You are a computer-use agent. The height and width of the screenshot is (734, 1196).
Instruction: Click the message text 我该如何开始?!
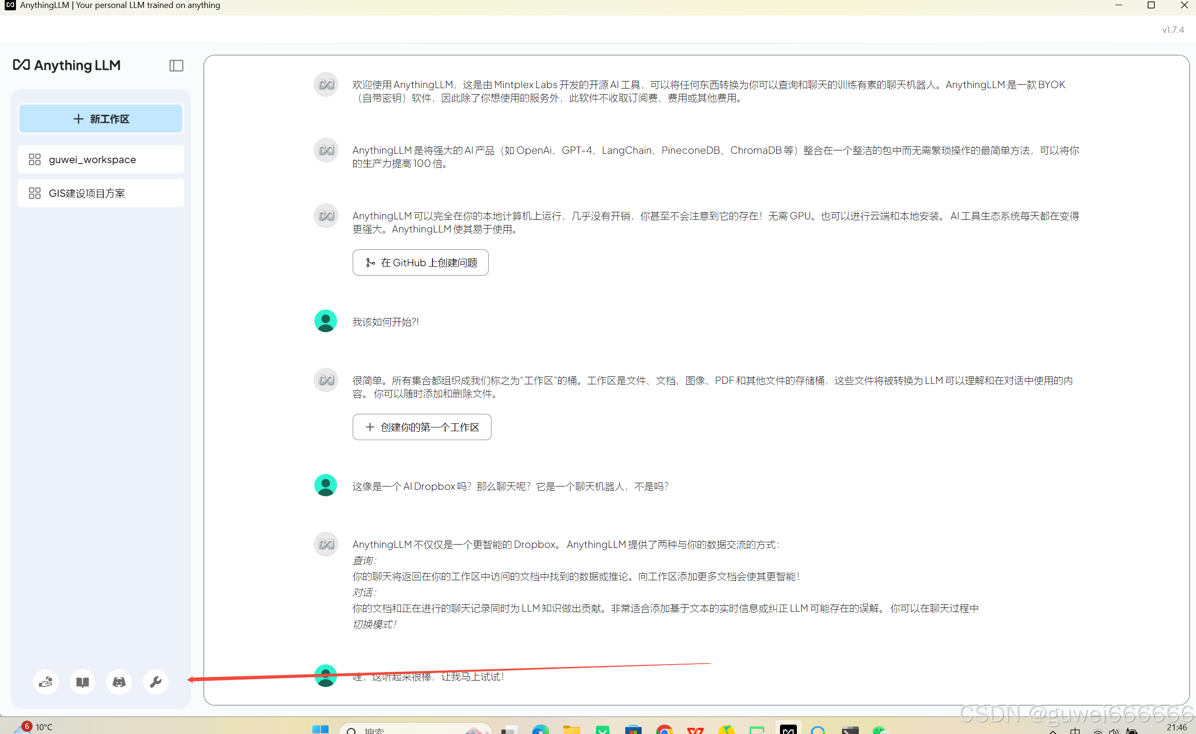pyautogui.click(x=386, y=322)
